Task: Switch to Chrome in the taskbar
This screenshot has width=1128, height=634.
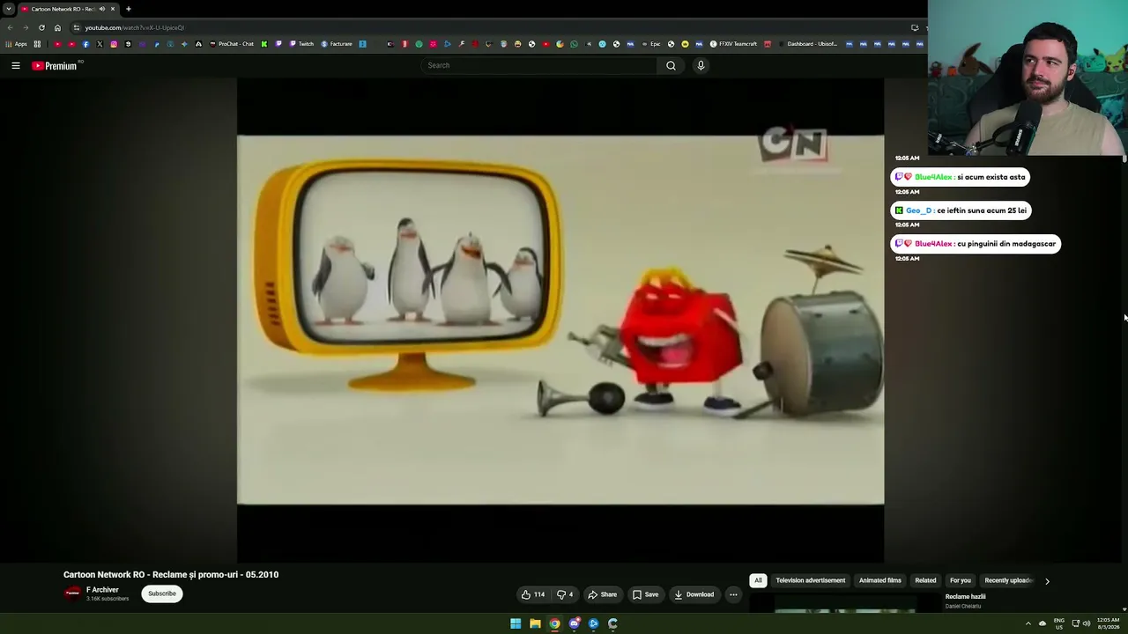Action: click(x=554, y=623)
